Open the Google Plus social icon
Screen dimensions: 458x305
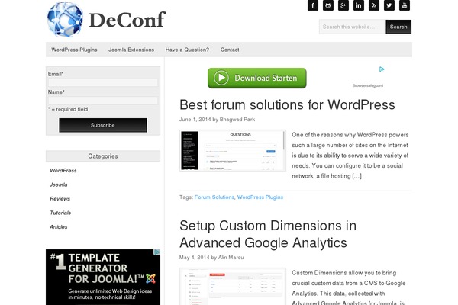click(x=343, y=5)
